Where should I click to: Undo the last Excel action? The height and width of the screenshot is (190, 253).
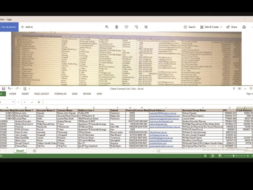tap(9, 88)
